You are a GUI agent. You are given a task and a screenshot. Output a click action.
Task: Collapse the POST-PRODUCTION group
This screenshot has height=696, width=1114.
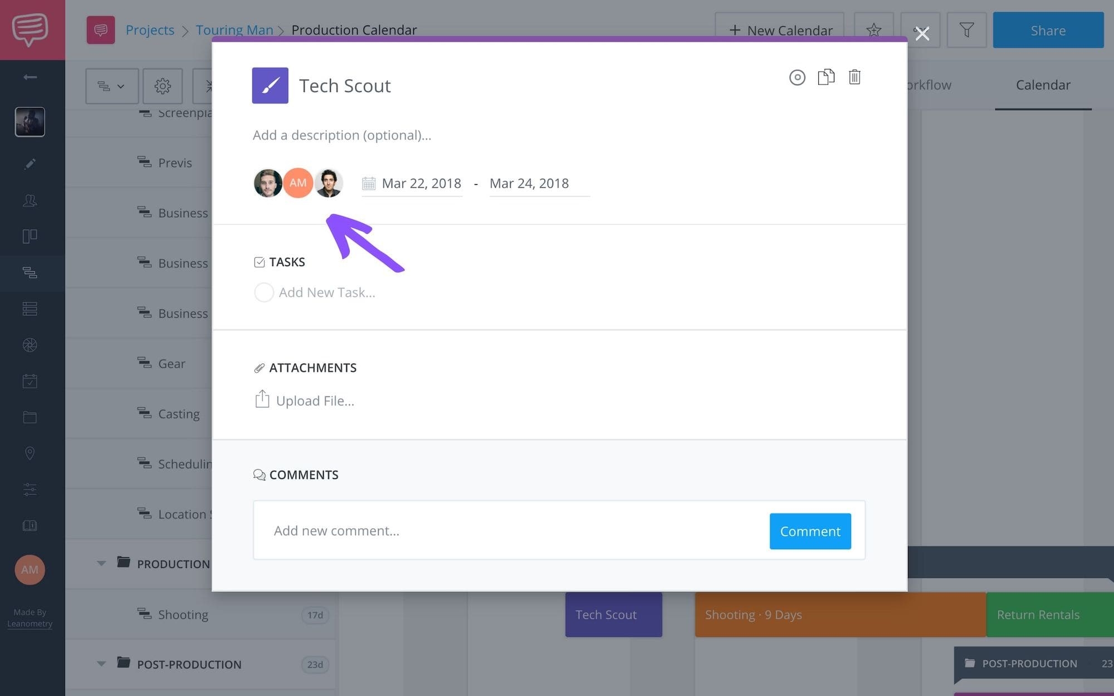tap(101, 664)
